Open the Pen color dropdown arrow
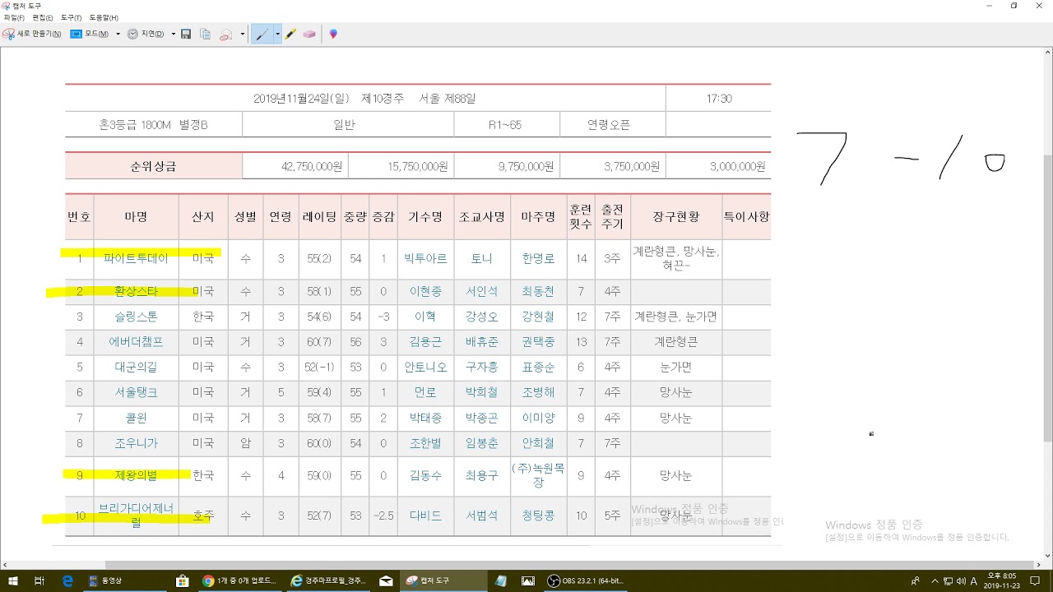This screenshot has height=592, width=1053. (277, 35)
